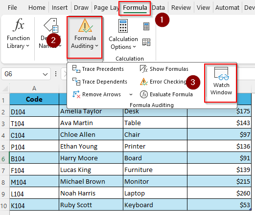Select the Lucas King cell
Screen dimensions: 255x215
point(91,170)
